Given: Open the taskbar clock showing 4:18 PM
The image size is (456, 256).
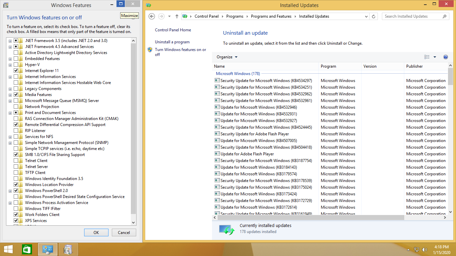Looking at the screenshot, I should 442,250.
